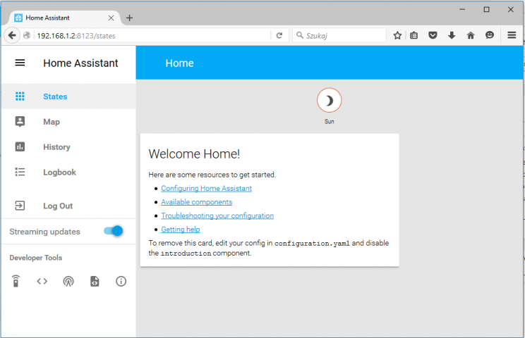Click the Welcome Home! card heading
This screenshot has height=338, width=525.
coord(194,154)
